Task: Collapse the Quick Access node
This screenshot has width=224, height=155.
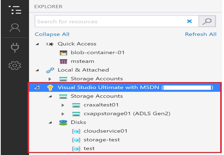Action: (37, 44)
